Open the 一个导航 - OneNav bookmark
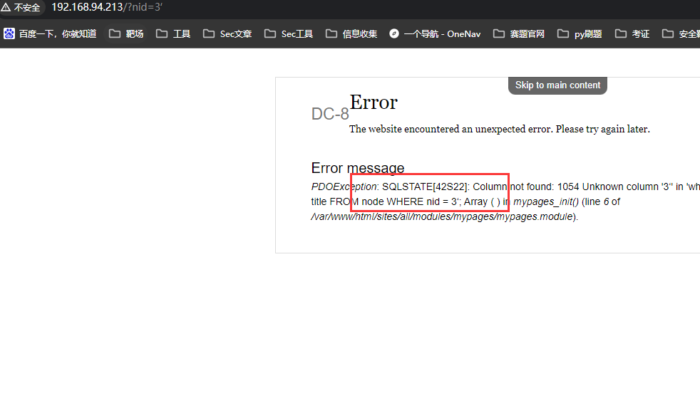The width and height of the screenshot is (700, 420). (436, 34)
